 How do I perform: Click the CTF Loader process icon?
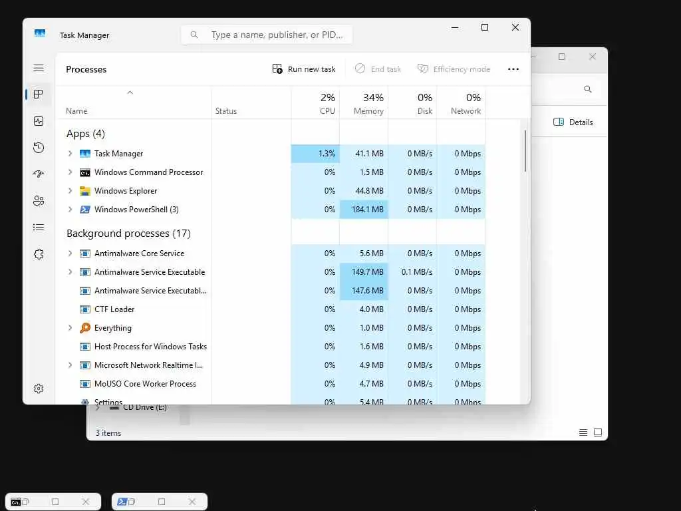[x=85, y=309]
